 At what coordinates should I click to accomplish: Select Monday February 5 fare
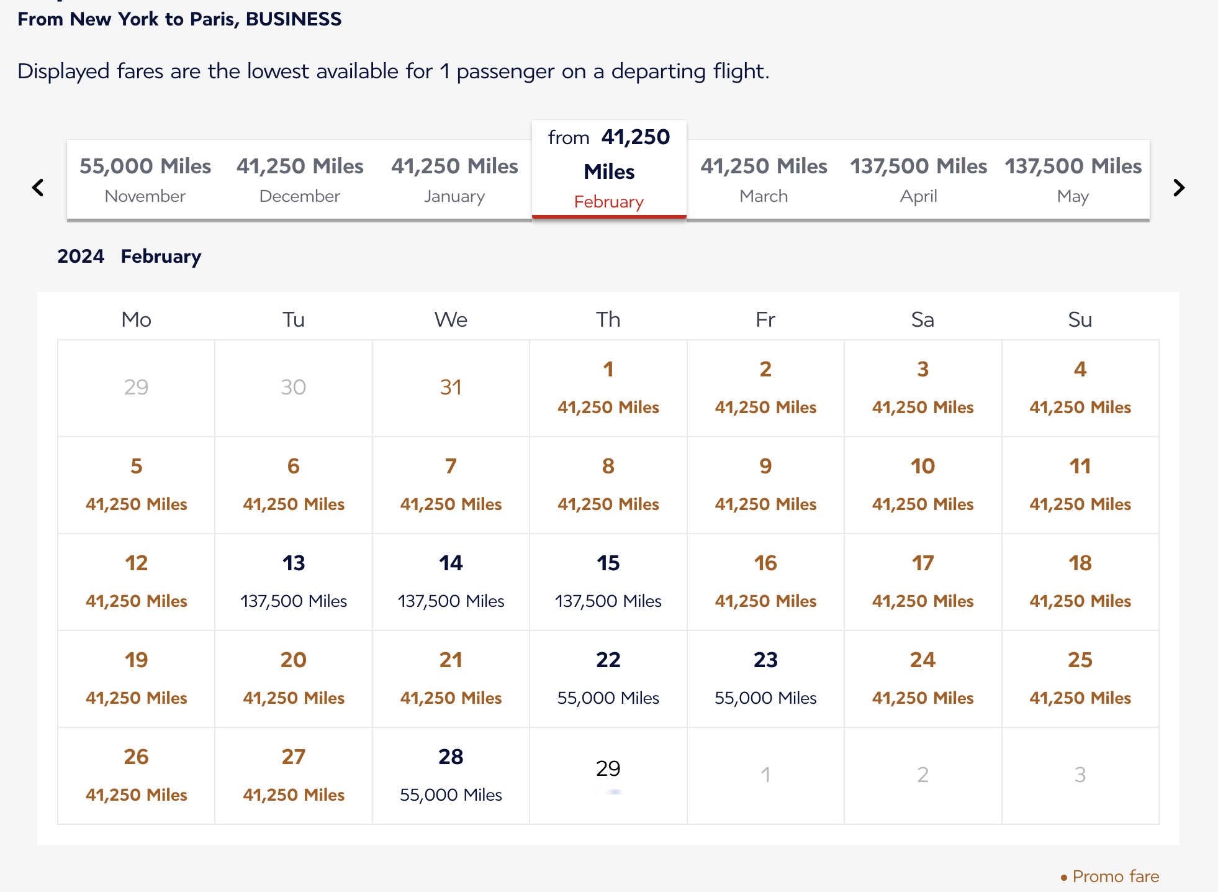137,485
